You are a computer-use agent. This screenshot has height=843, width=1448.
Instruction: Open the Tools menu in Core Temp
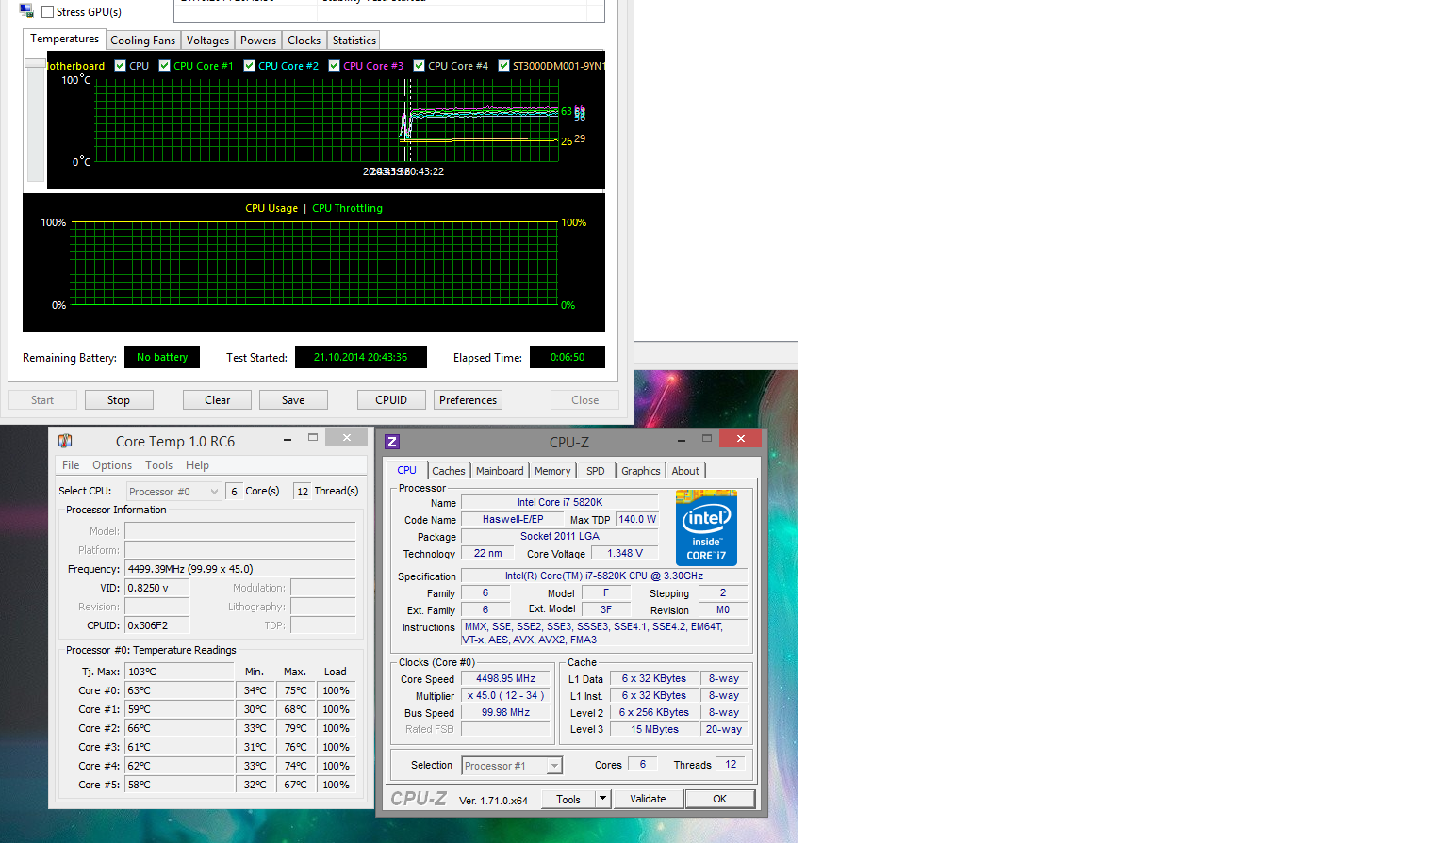[158, 465]
